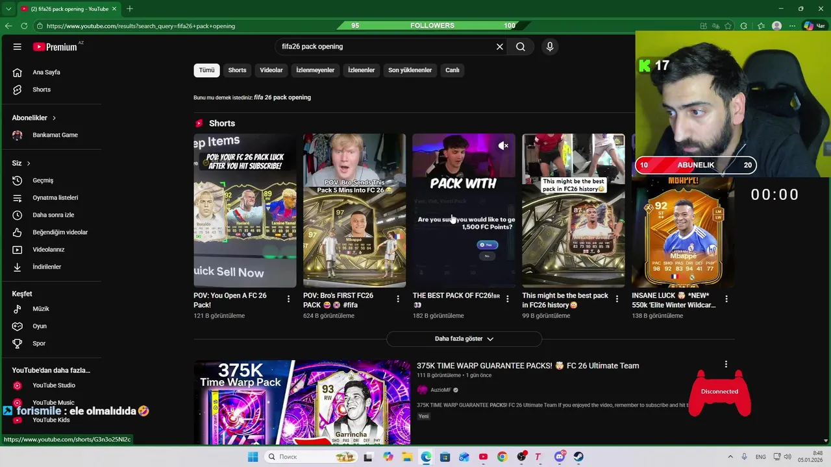Launch Steam from the taskbar
831x467 pixels.
[x=578, y=457]
